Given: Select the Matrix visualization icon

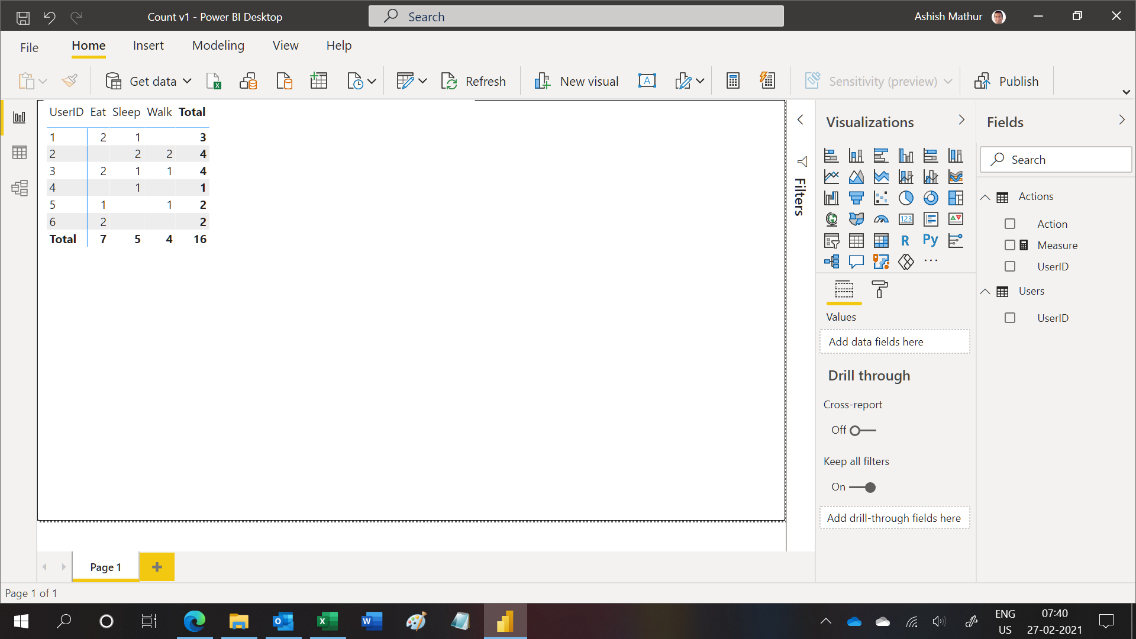Looking at the screenshot, I should (x=881, y=240).
